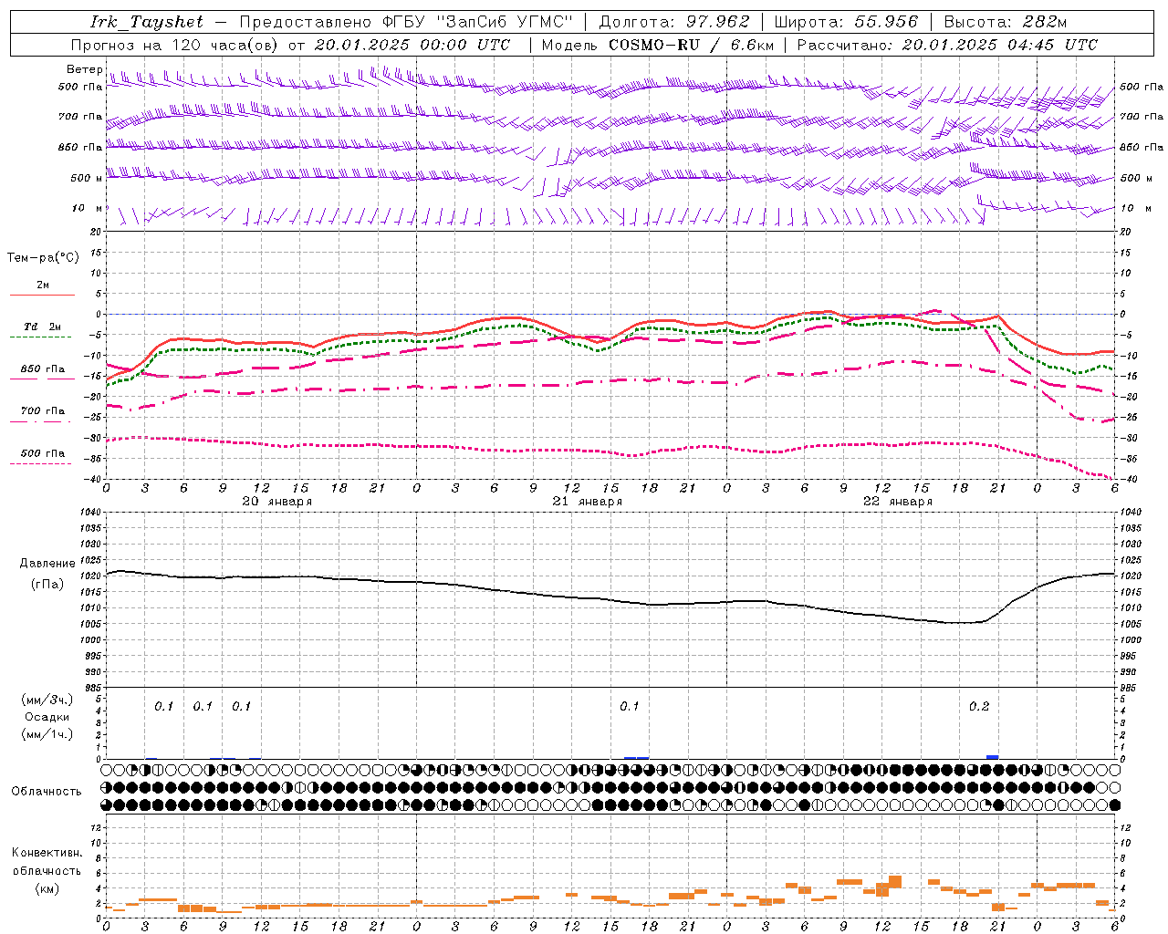The image size is (1168, 934).
Task: Click the 22 января date label
Action: [897, 502]
